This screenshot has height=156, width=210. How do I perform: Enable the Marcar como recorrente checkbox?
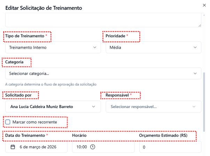point(8,122)
